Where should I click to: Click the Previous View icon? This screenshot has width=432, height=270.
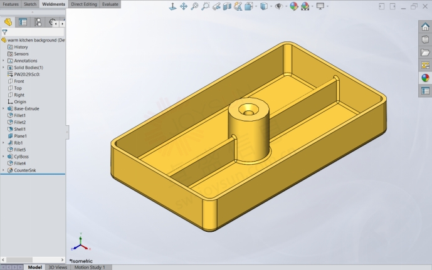pos(216,6)
